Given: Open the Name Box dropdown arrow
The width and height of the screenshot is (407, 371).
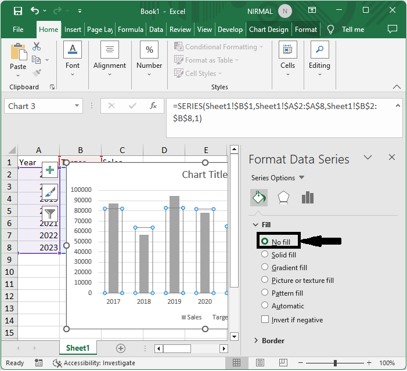Looking at the screenshot, I should pyautogui.click(x=77, y=106).
